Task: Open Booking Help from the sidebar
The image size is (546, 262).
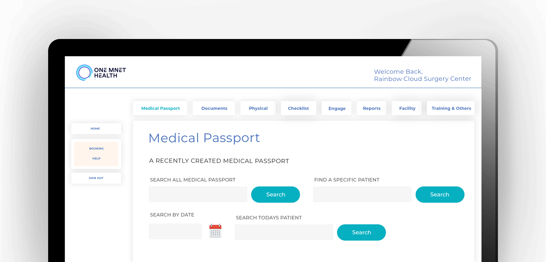Action: pos(96,153)
